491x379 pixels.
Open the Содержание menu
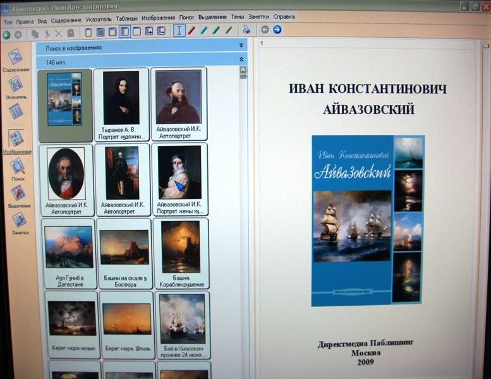66,20
